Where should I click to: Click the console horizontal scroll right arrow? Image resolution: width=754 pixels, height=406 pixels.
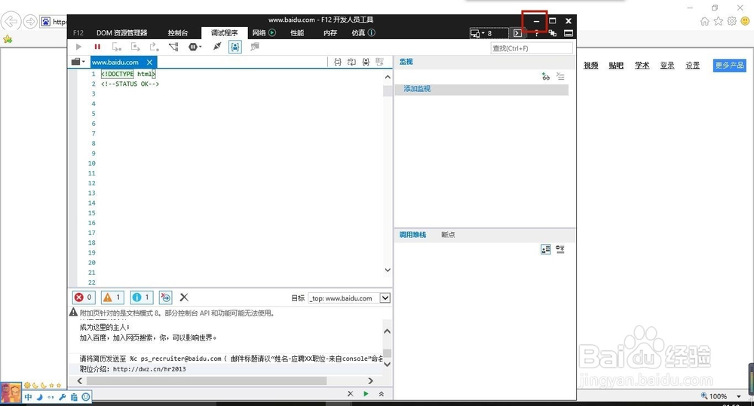click(370, 380)
